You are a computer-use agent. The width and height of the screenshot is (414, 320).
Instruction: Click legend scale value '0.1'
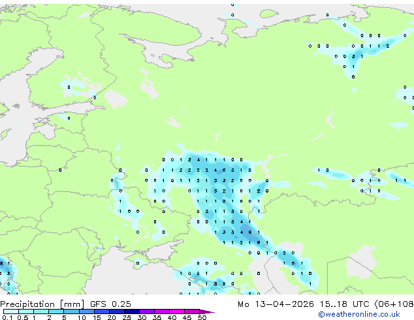click(7, 317)
